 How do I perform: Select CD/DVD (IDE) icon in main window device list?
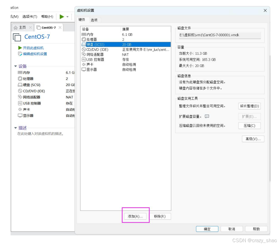(x=20, y=91)
